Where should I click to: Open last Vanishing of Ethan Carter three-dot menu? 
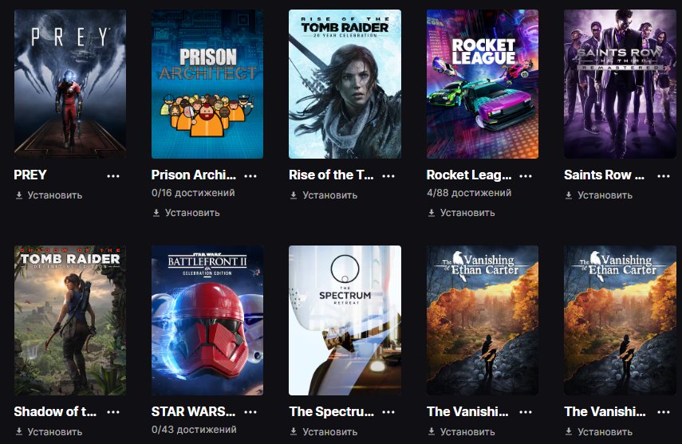click(x=664, y=412)
